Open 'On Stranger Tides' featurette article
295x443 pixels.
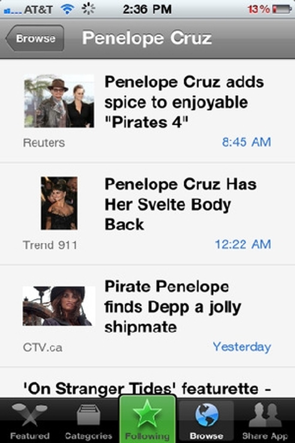point(147,388)
